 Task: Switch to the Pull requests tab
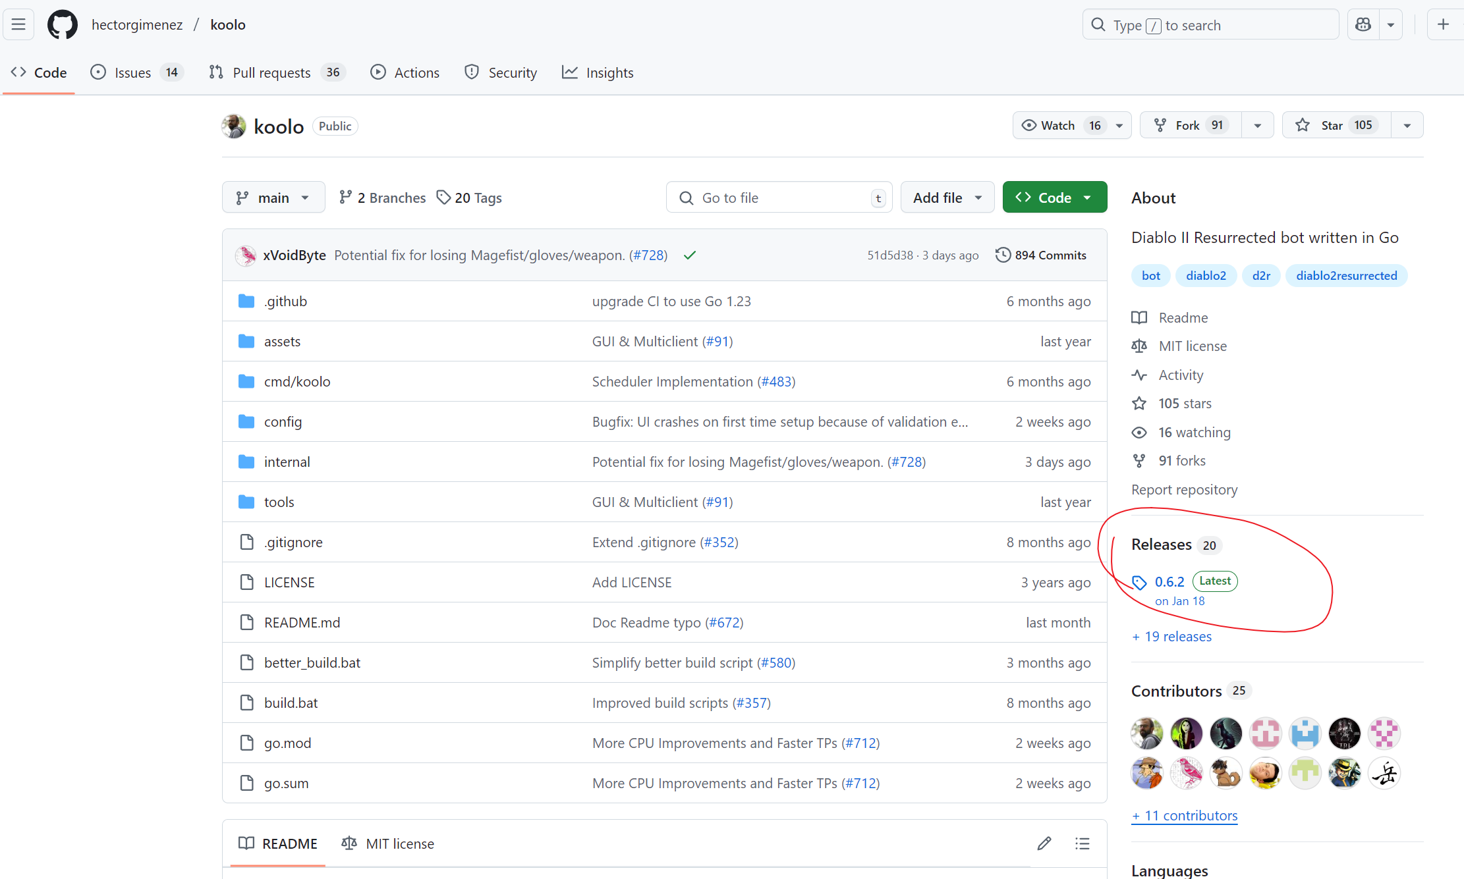[271, 72]
